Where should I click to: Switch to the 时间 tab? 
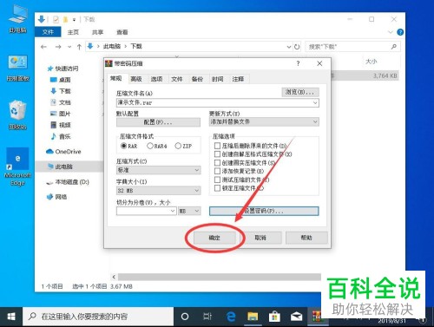[x=217, y=79]
